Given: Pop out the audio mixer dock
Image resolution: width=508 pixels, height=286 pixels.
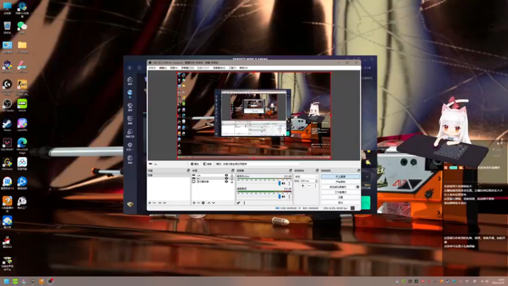Looking at the screenshot, I should pos(290,170).
